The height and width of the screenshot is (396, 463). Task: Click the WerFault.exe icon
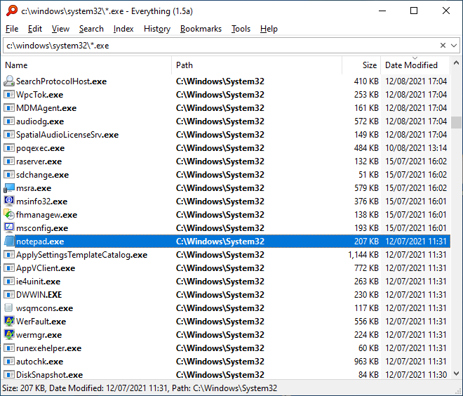(9, 322)
